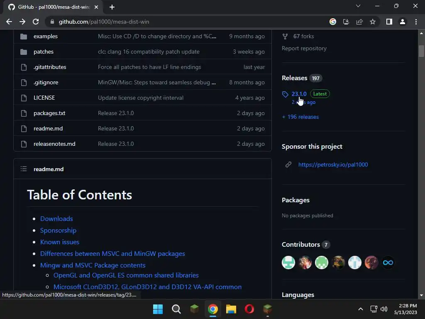This screenshot has width=425, height=319.
Task: Open the .gitignore file
Action: click(46, 83)
